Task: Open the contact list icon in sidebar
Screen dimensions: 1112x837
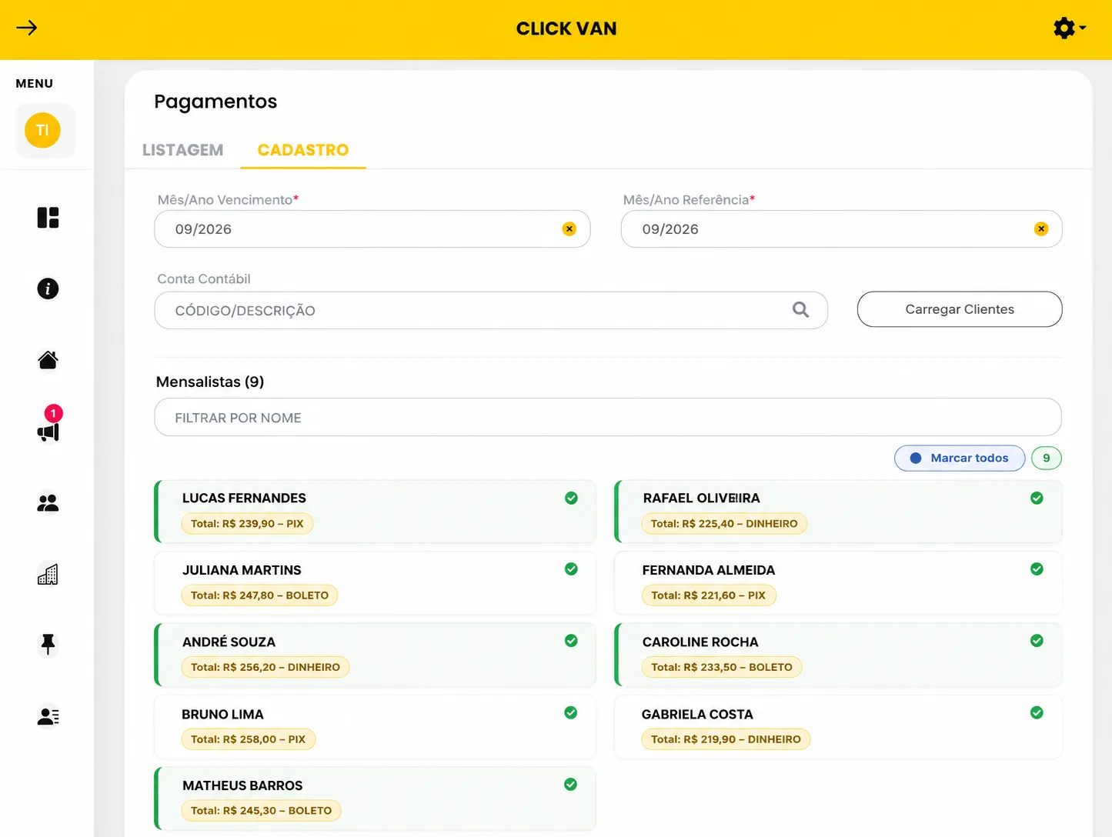Action: point(48,716)
